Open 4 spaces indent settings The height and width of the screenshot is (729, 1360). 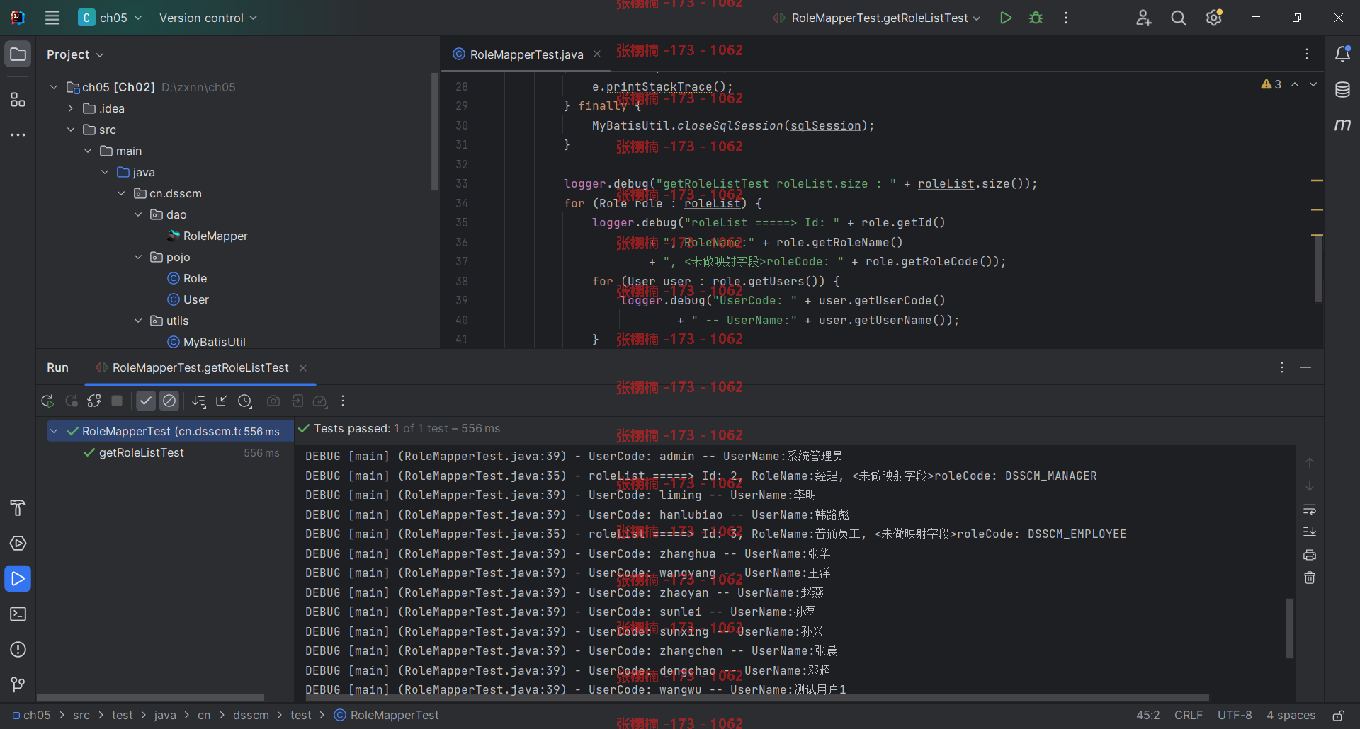tap(1291, 715)
